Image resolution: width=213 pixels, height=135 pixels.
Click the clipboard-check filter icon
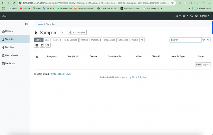point(37,45)
